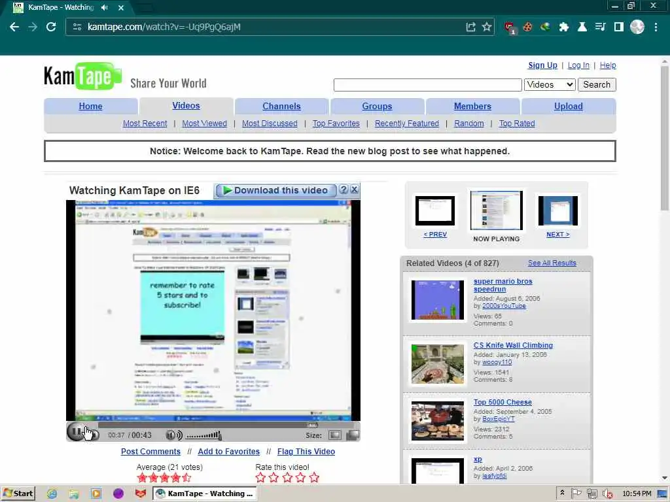Viewport: 670px width, 502px height.
Task: Launch Internet Explorer from the taskbar
Action: coord(52,494)
